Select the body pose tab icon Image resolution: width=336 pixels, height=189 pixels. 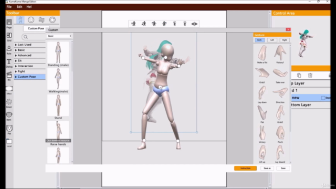[20, 20]
